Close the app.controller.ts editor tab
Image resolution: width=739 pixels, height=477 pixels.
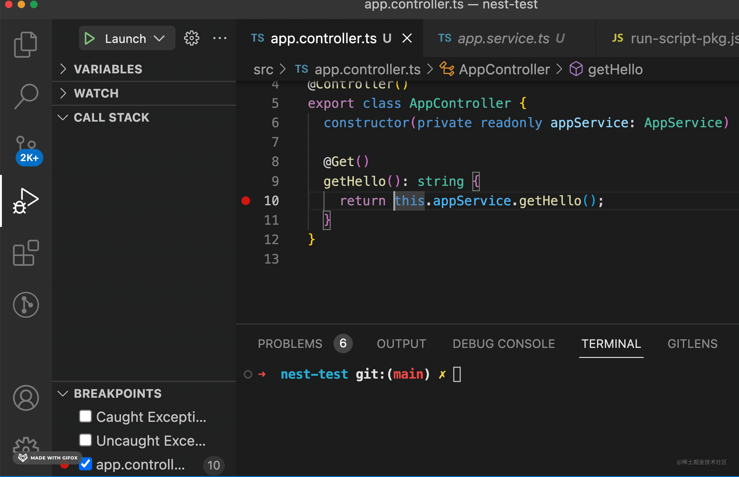(407, 38)
